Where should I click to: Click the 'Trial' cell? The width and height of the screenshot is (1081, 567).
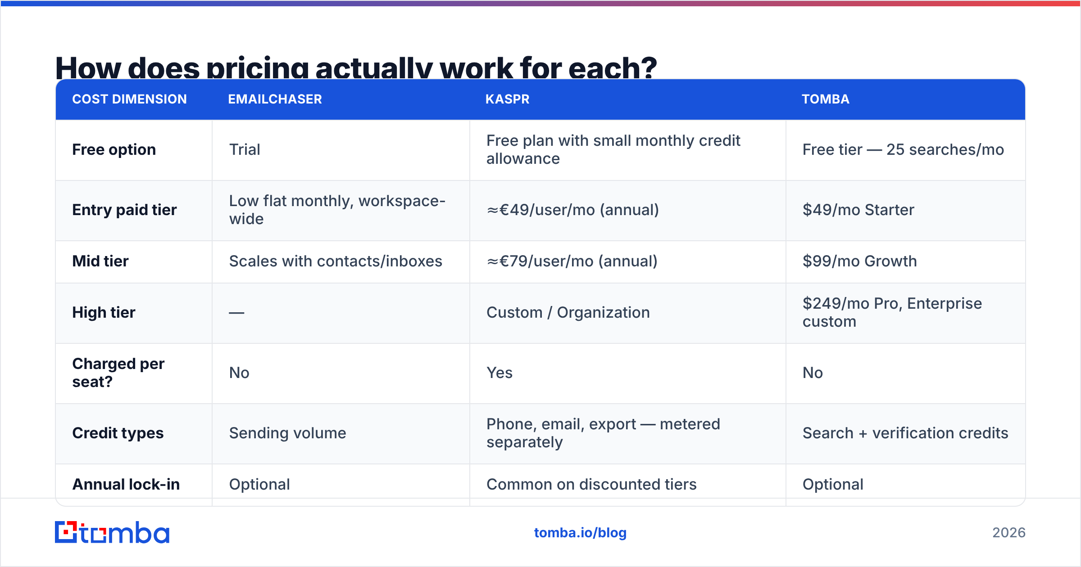(x=245, y=149)
